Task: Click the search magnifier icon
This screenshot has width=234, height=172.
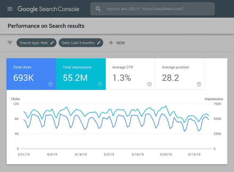Action: (98, 9)
